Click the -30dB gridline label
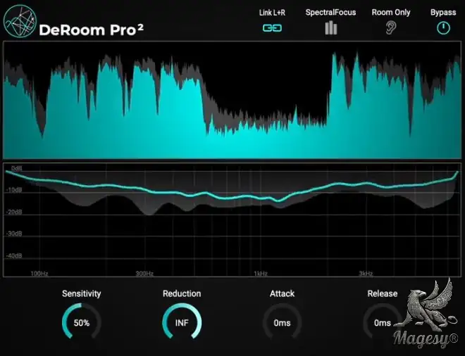This screenshot has height=356, width=465. (14, 234)
